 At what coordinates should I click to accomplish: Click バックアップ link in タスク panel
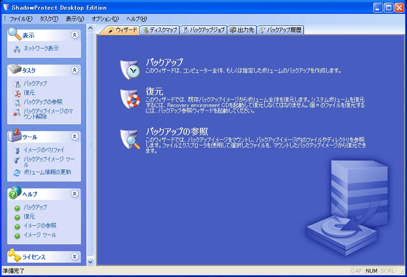pos(35,83)
